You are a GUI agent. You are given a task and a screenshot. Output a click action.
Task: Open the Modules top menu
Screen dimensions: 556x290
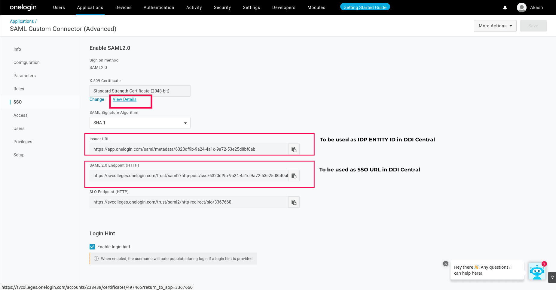tap(316, 8)
